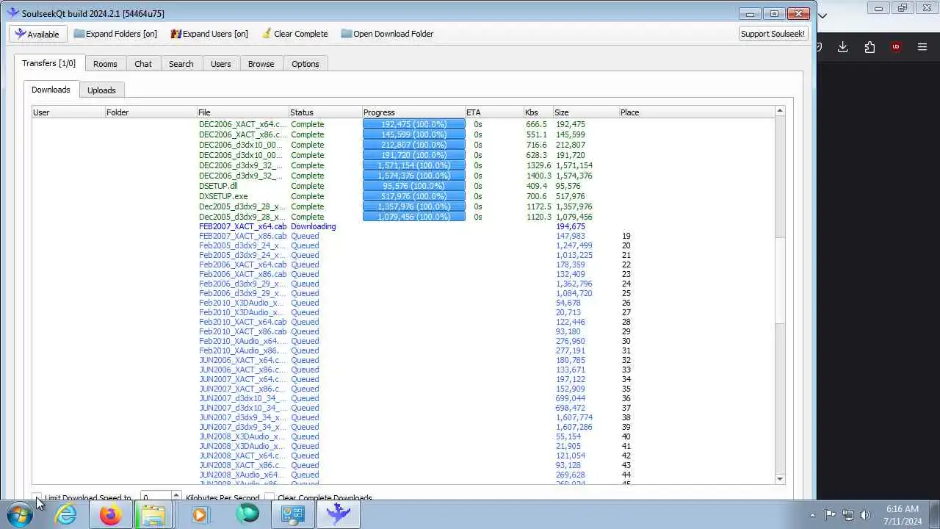Viewport: 940px width, 529px height.
Task: Select downloading file FEB2007_XACT_x64.cab
Action: pos(242,226)
